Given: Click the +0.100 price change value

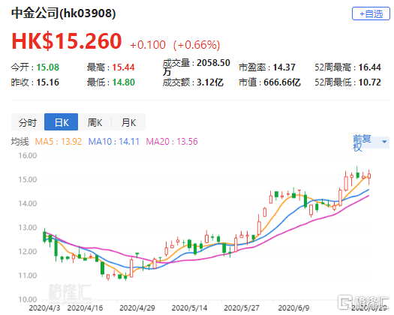Looking at the screenshot, I should [148, 45].
